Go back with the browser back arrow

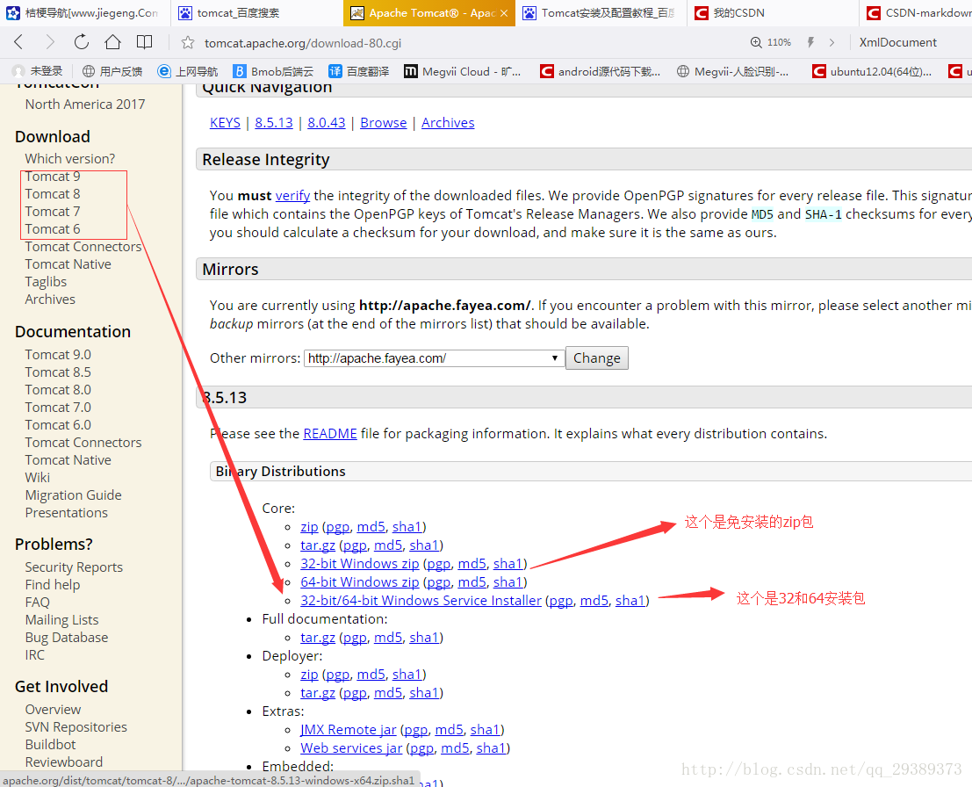point(18,42)
